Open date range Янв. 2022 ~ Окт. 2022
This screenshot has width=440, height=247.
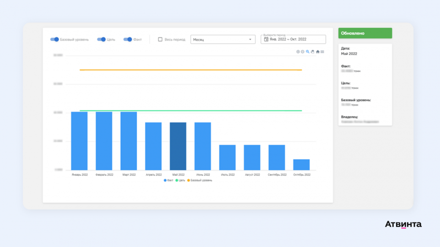pos(293,39)
